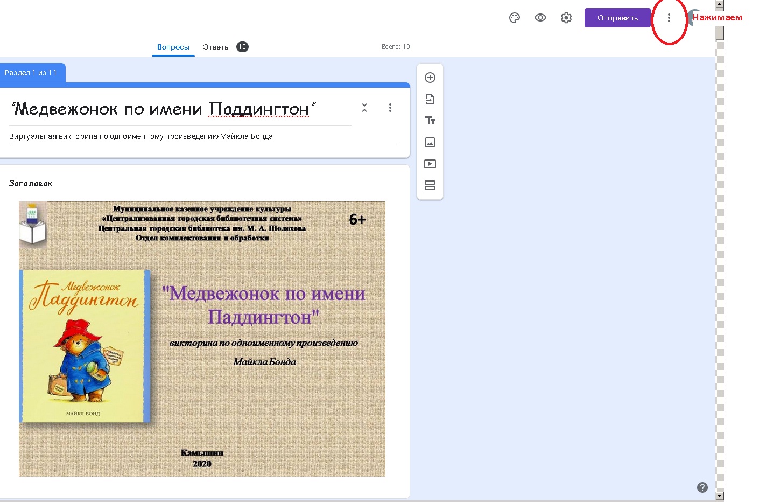This screenshot has width=766, height=502.
Task: Select the Paddington quiz cover image
Action: coord(202,339)
